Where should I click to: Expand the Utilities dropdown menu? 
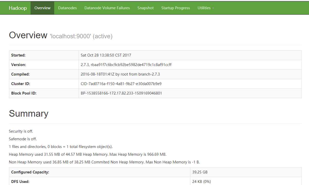coord(206,8)
